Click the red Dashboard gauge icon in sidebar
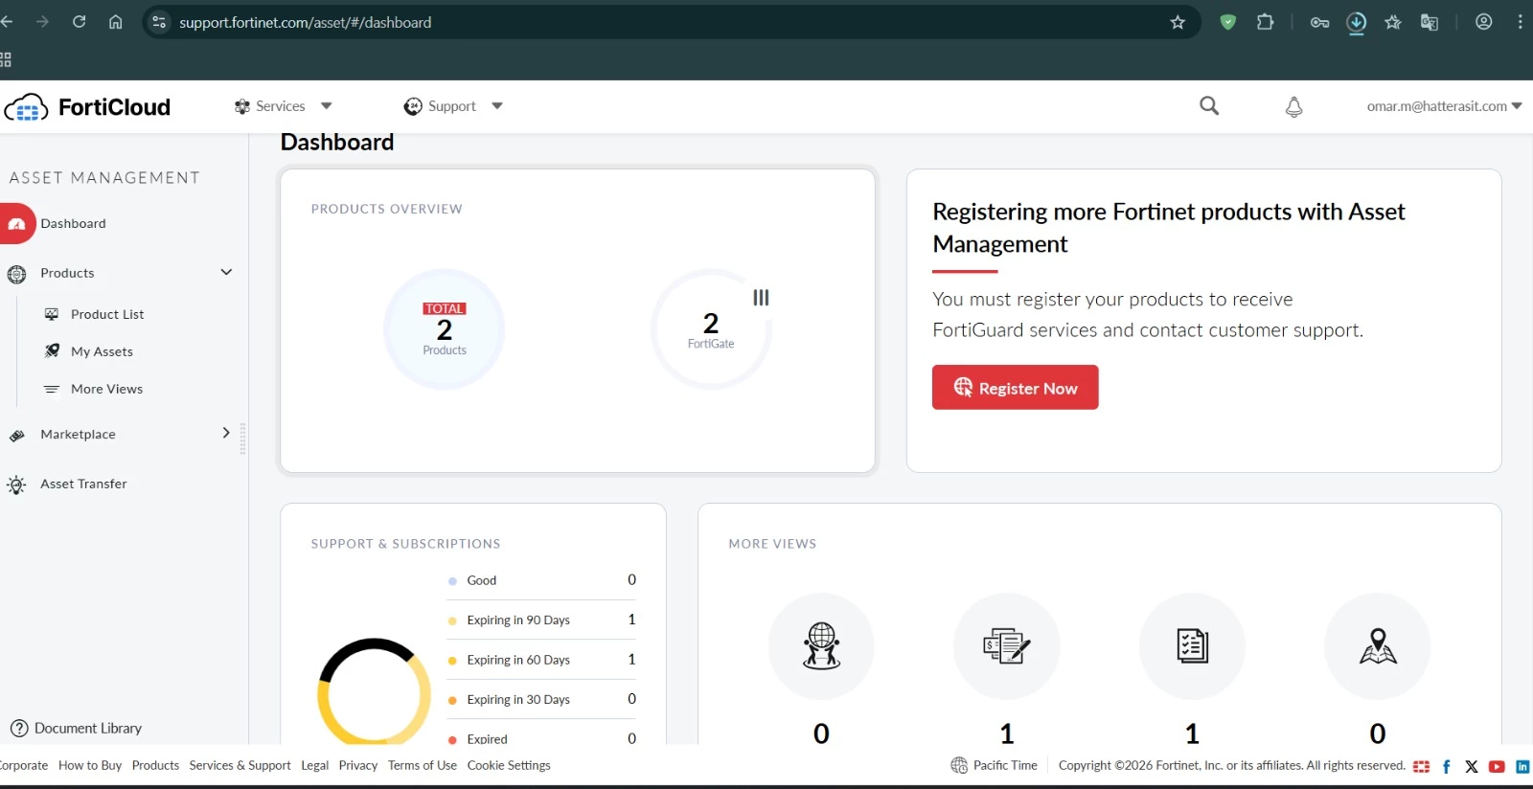This screenshot has width=1533, height=789. click(17, 224)
